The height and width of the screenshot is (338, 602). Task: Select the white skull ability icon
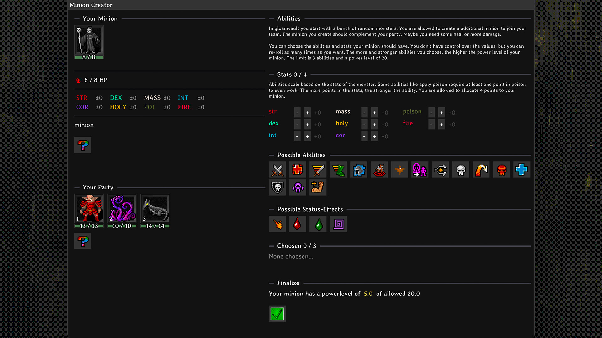click(x=460, y=170)
